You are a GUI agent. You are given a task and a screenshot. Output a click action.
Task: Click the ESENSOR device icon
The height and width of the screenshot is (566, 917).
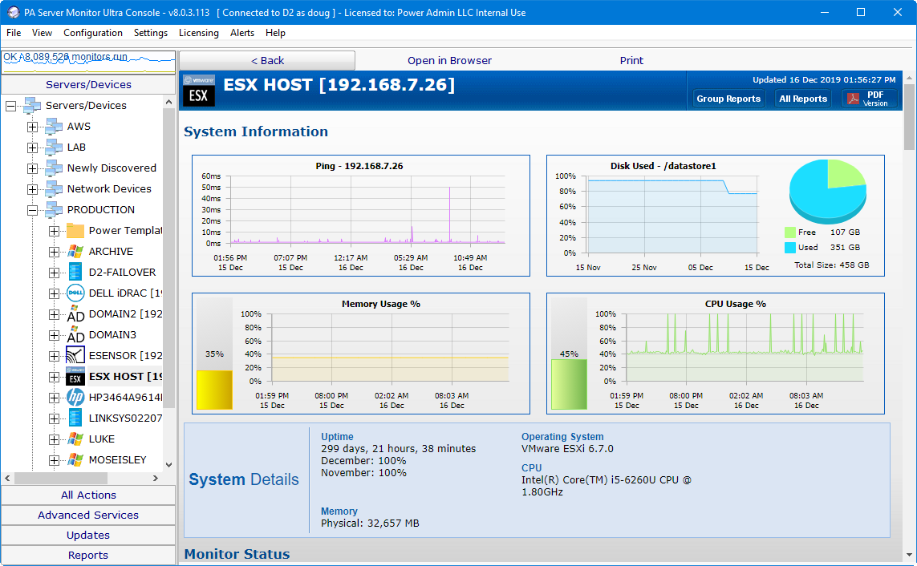[75, 355]
